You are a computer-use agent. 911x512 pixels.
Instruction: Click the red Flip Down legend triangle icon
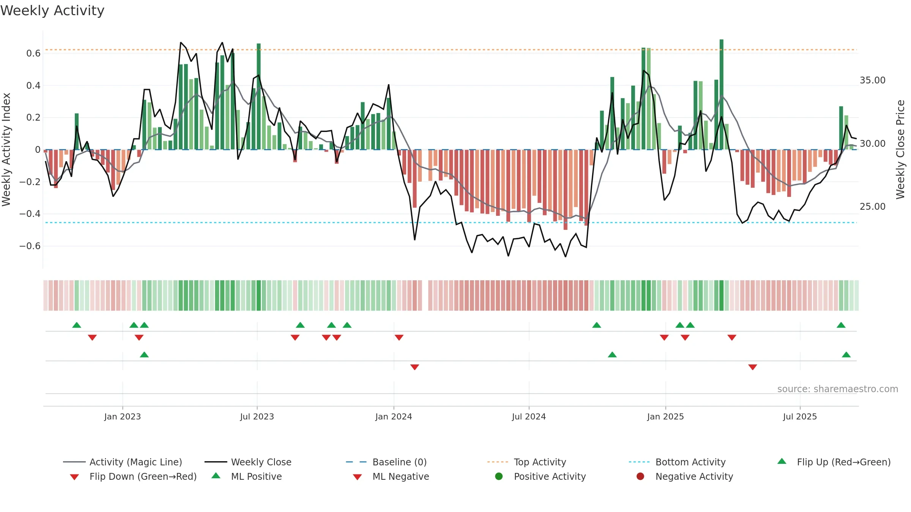pos(74,477)
